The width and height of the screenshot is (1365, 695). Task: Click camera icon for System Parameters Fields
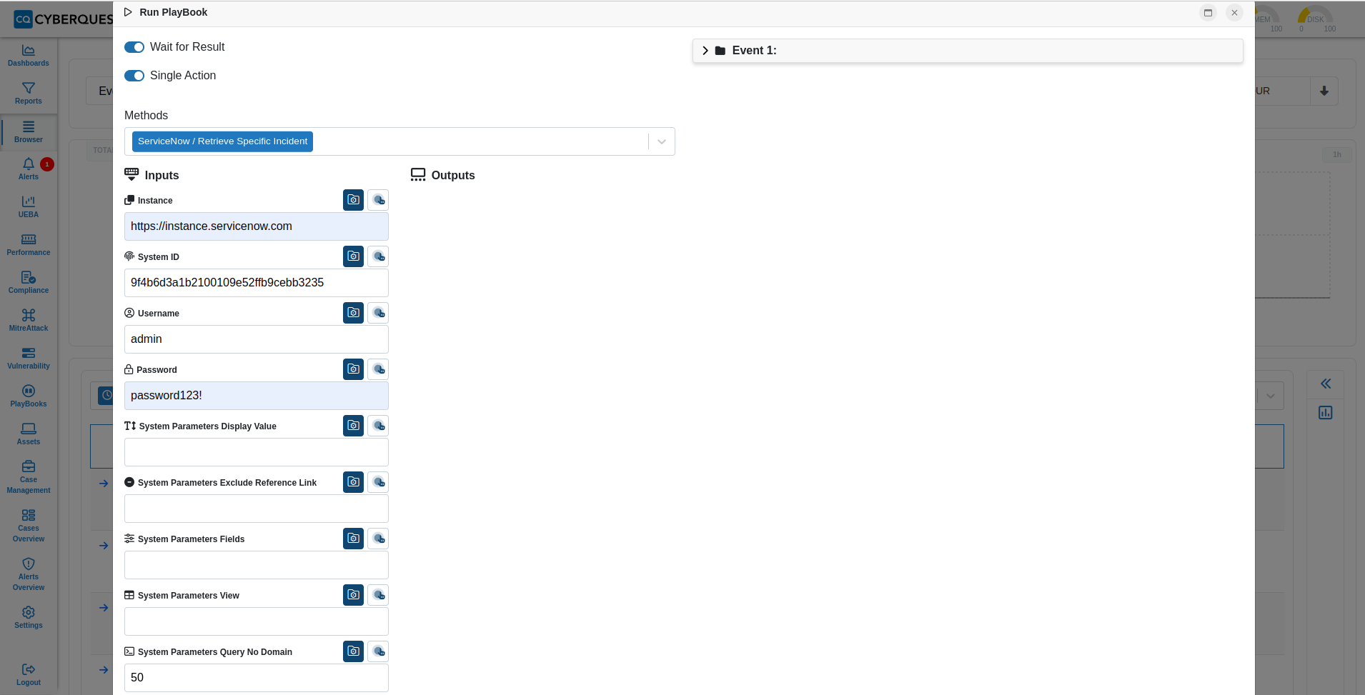tap(353, 539)
